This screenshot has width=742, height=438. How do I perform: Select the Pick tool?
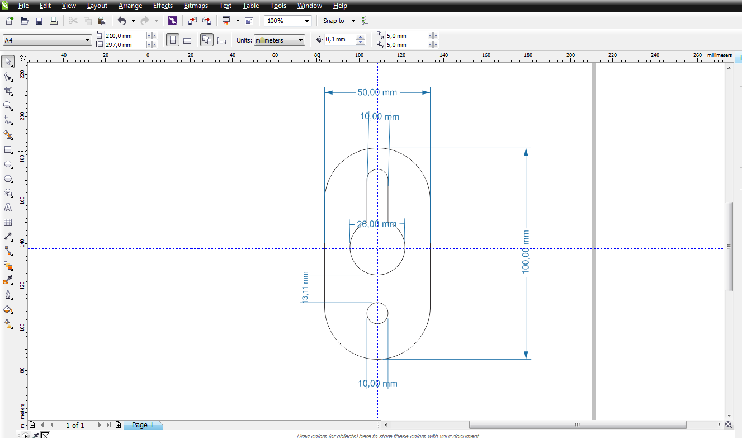tap(8, 62)
